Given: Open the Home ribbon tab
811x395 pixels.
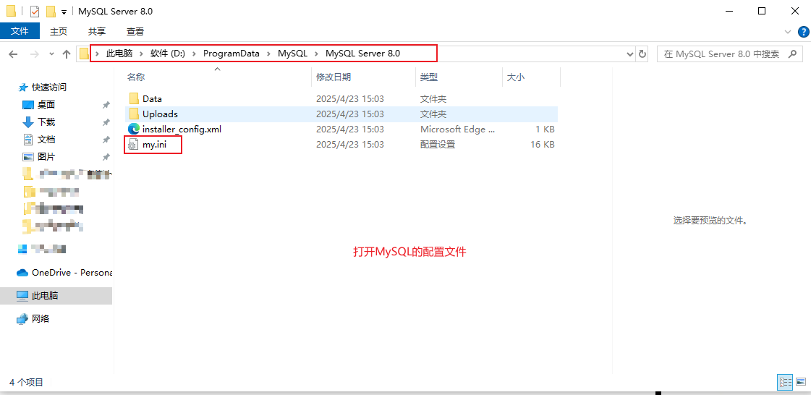Looking at the screenshot, I should tap(59, 32).
